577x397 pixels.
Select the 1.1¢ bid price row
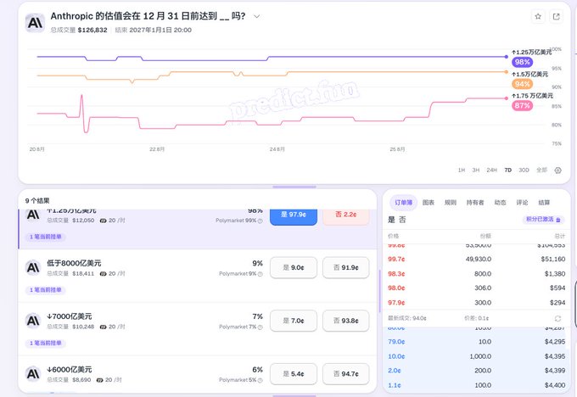[476, 385]
